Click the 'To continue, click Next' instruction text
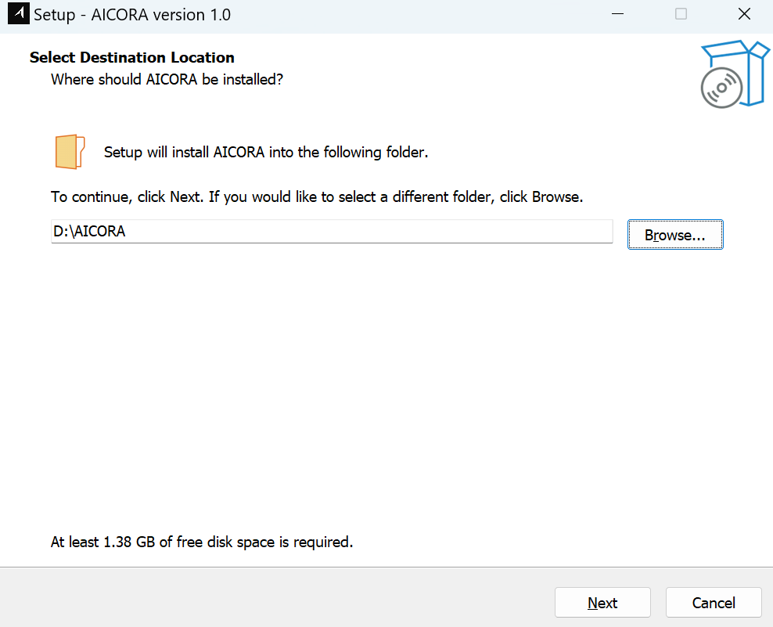773x627 pixels. (x=317, y=196)
